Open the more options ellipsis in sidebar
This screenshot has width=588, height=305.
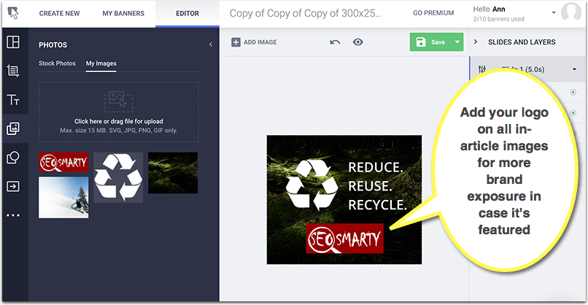tap(12, 215)
